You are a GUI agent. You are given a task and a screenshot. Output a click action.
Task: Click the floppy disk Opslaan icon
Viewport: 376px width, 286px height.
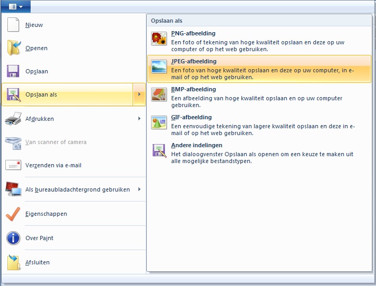(13, 71)
